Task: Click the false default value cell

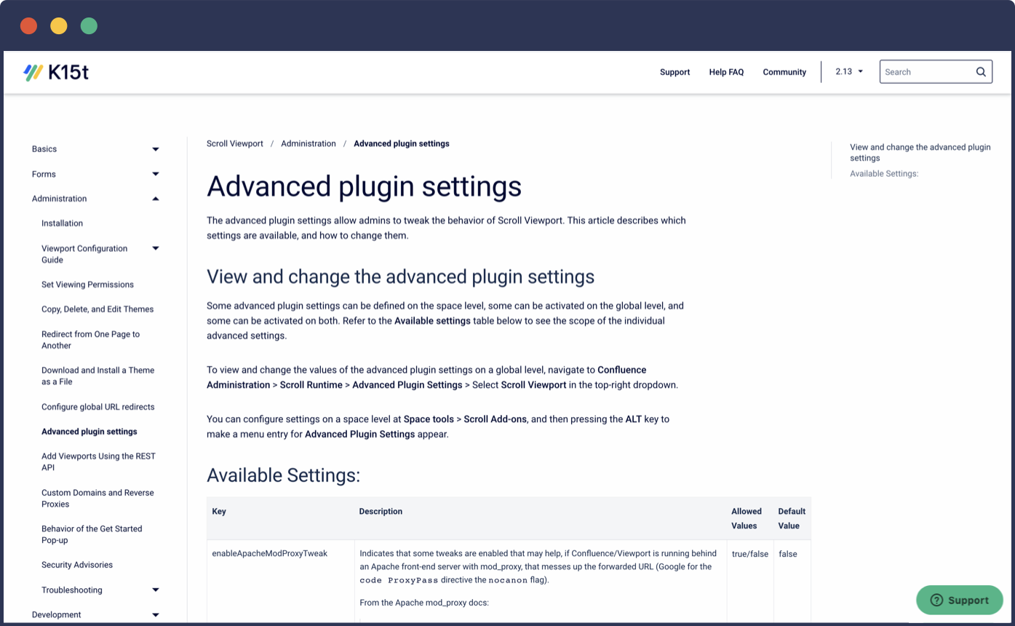Action: point(788,554)
